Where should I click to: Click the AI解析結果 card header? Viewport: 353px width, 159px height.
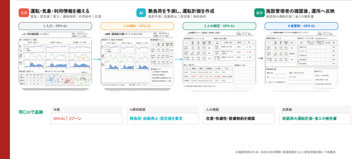tap(163, 110)
